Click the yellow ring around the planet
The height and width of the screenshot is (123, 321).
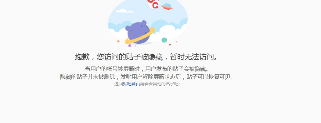(140, 36)
